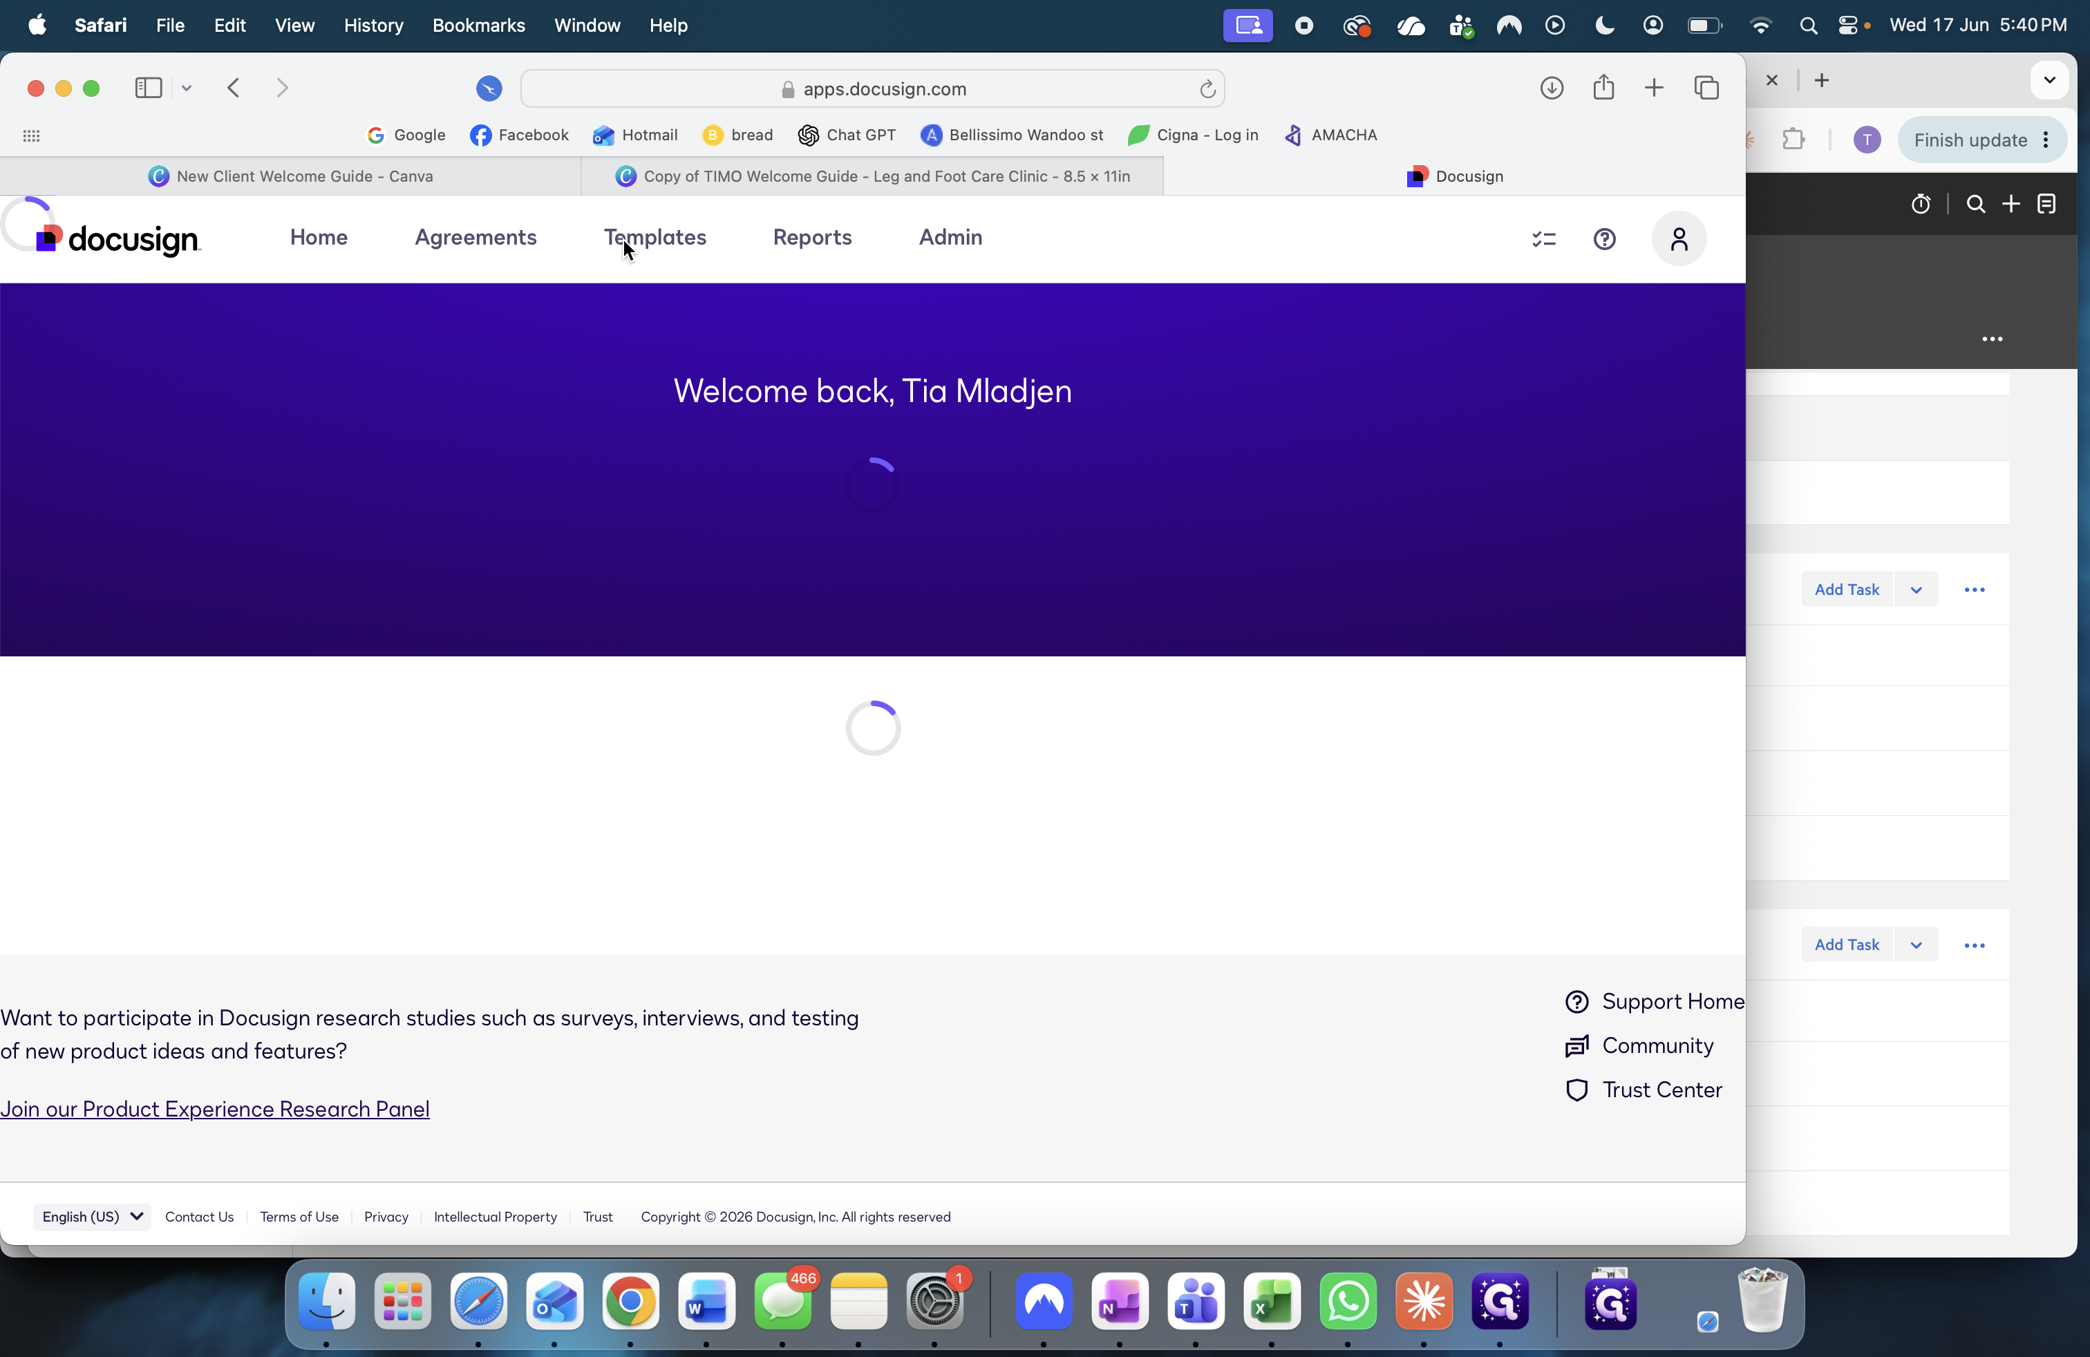Open Google bookmark

point(406,135)
